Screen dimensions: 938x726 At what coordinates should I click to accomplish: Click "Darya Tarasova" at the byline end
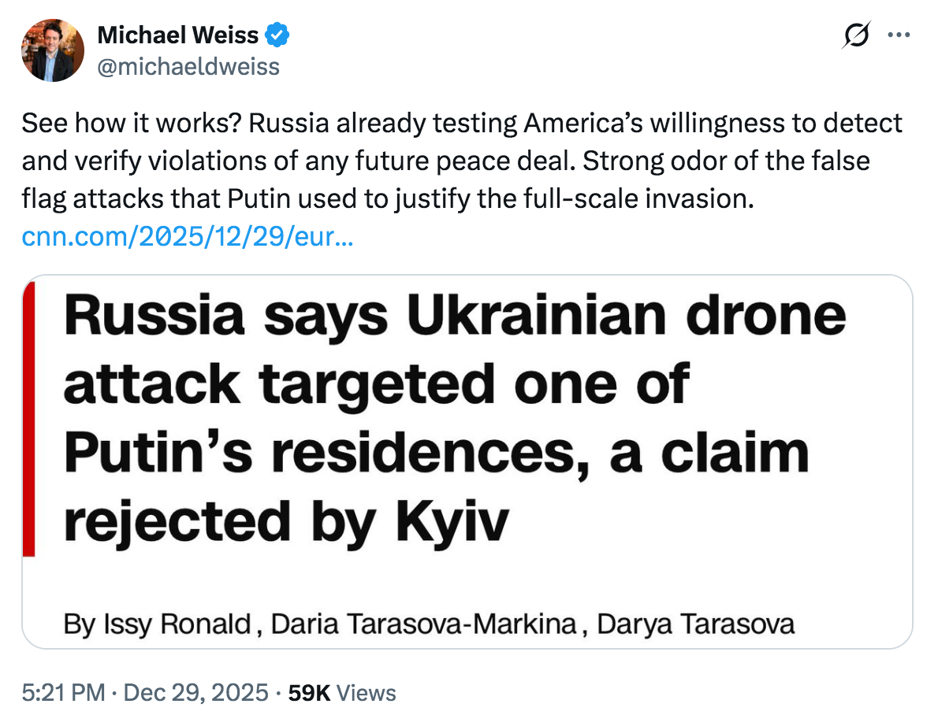tap(694, 624)
